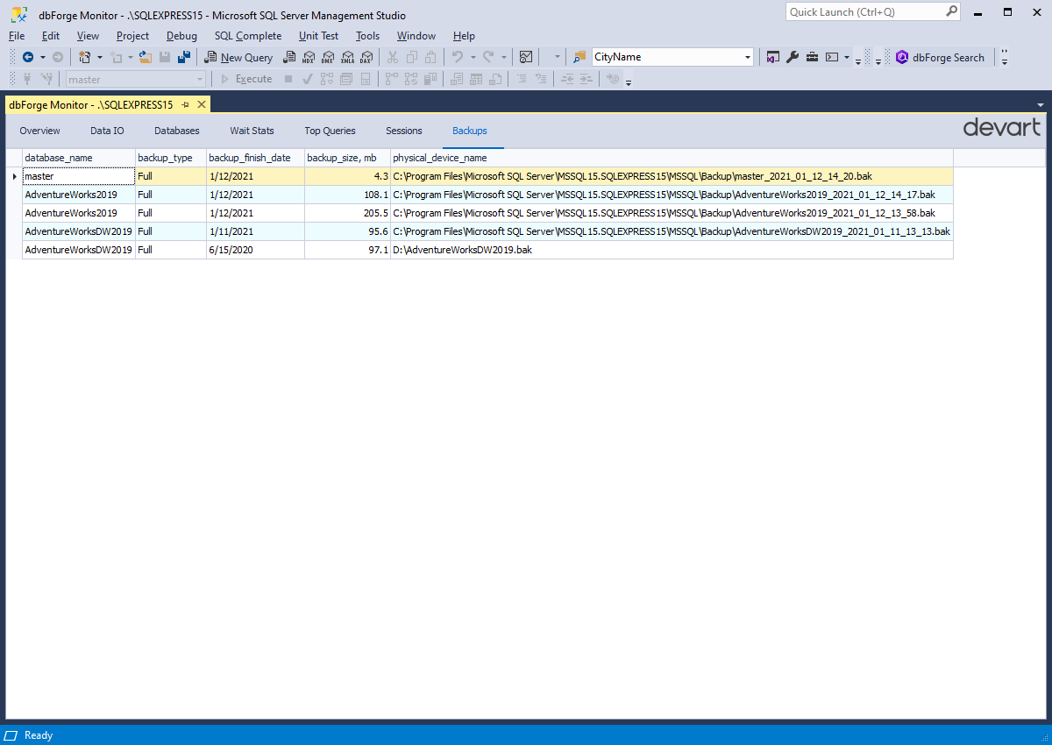Click the Execute button

[252, 79]
